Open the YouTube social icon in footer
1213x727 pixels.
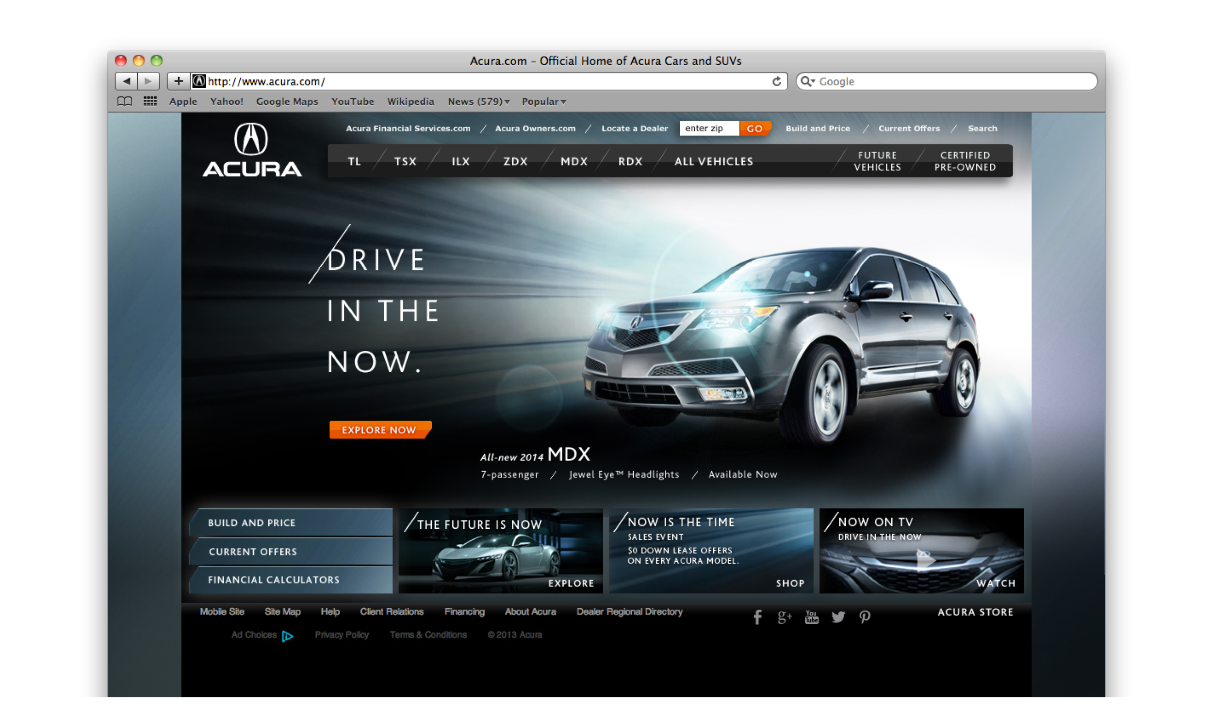[x=811, y=617]
